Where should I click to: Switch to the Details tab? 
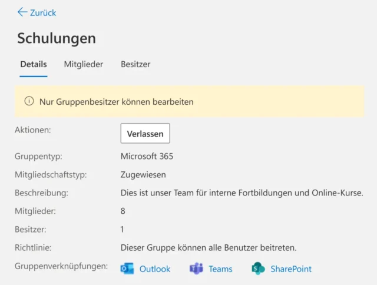pyautogui.click(x=34, y=64)
